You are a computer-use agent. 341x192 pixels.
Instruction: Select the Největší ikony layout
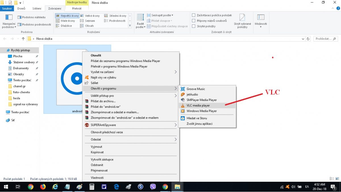click(67, 16)
